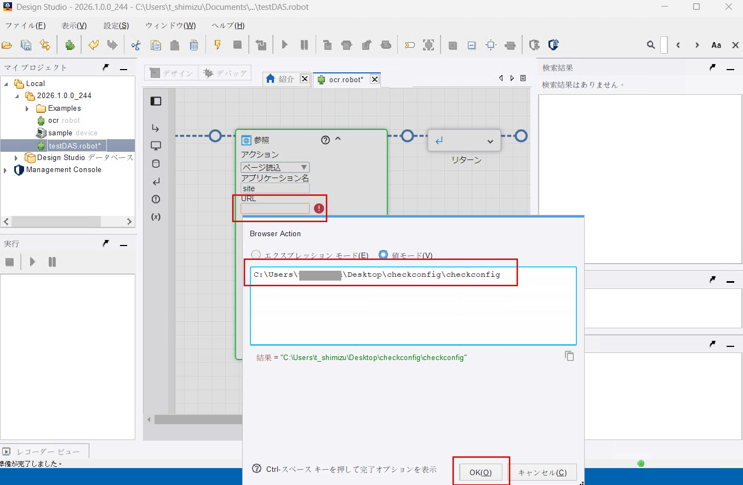
Task: Click the empty URL input field
Action: [275, 209]
